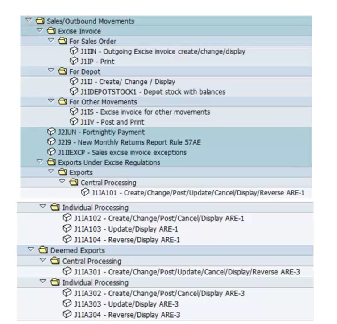Collapse the Exports folder arrow
Screen dimensions: 337x324
coord(51,171)
